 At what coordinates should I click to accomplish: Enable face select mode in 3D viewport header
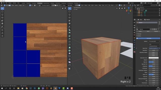click(79, 5)
